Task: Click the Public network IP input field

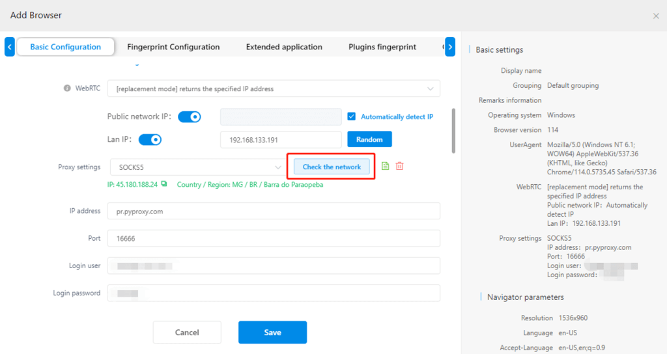Action: click(x=281, y=117)
